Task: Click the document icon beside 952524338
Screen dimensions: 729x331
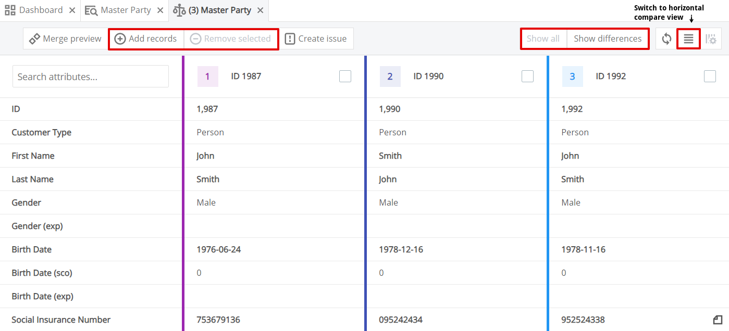Action: (716, 319)
